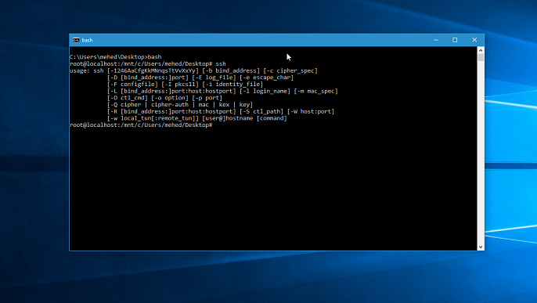Click the "usage: ssh" text in output
537x303 pixels.
point(87,70)
